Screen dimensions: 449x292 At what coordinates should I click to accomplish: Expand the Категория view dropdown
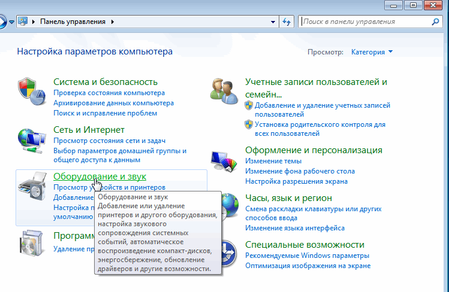point(372,52)
